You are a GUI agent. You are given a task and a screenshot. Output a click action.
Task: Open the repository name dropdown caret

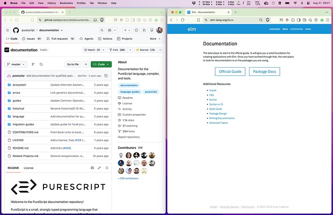[x=62, y=30]
